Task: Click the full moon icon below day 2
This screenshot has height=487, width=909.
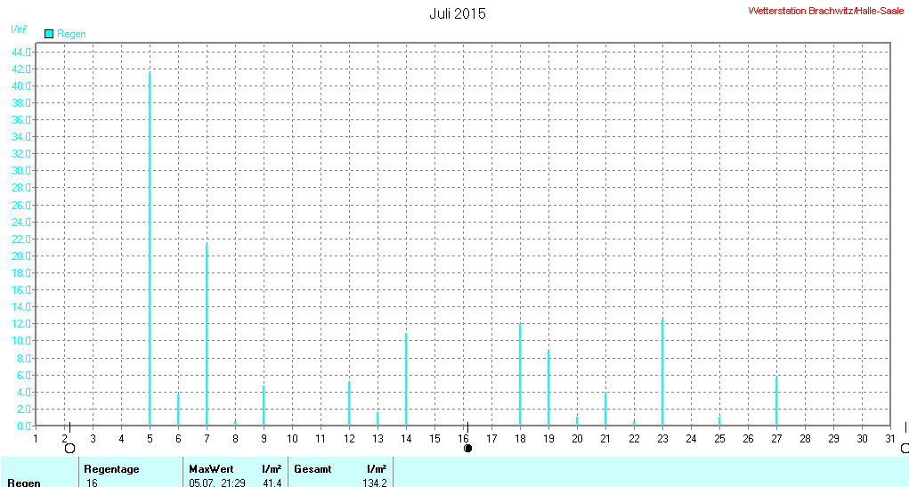Action: coord(70,448)
